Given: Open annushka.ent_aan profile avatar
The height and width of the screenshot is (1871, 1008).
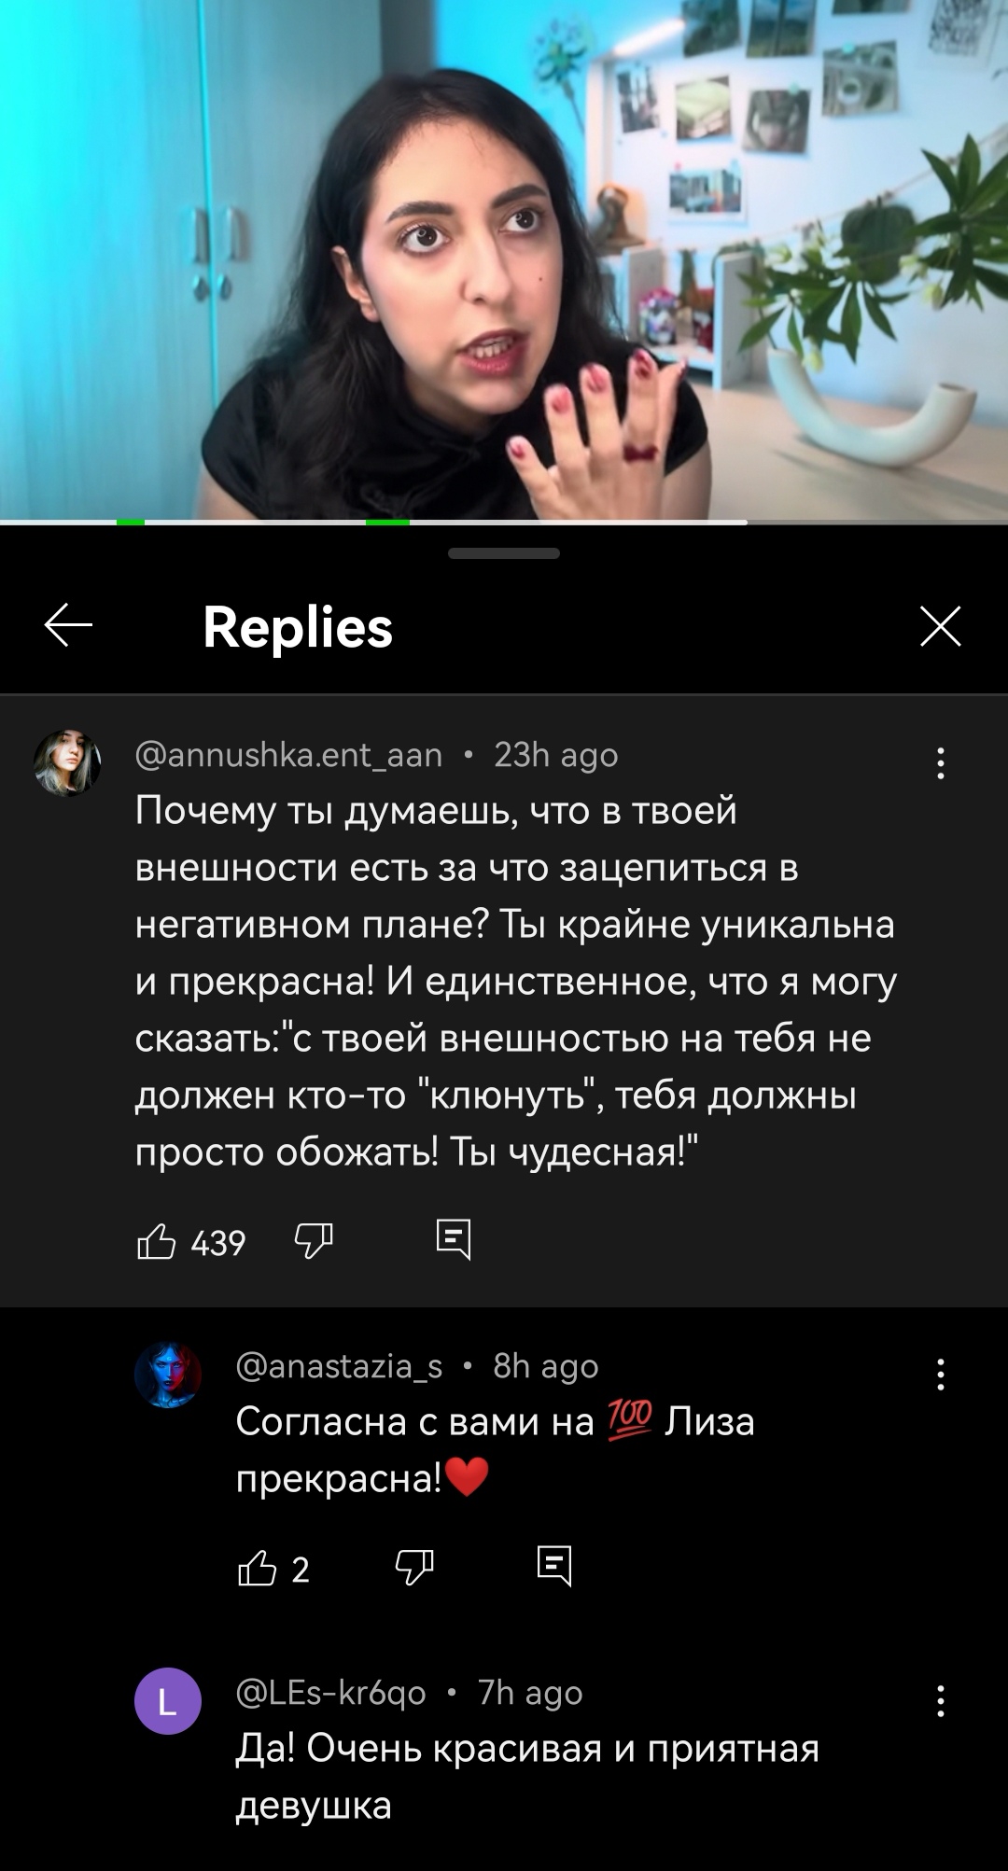Looking at the screenshot, I should pos(67,763).
